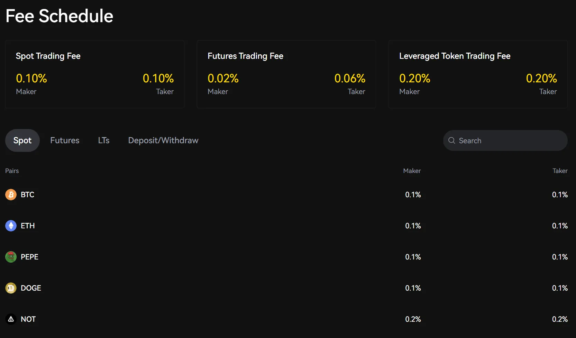The image size is (576, 338).
Task: Click the Futures card 0.06% taker value
Action: pos(350,79)
